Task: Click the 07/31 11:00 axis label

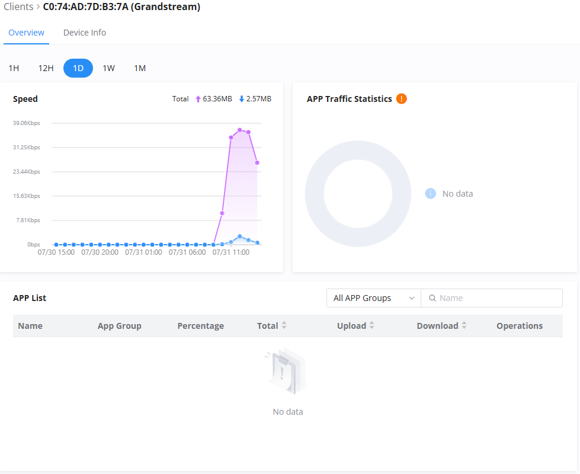Action: click(231, 252)
